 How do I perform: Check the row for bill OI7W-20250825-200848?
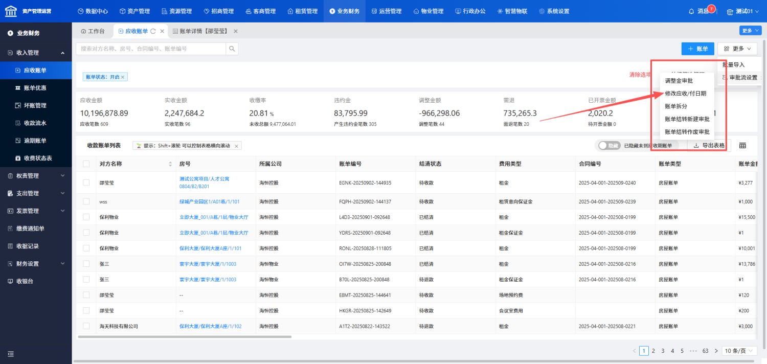pos(86,264)
